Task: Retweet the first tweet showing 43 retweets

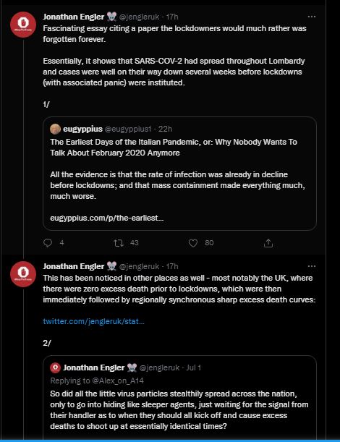Action: click(119, 243)
